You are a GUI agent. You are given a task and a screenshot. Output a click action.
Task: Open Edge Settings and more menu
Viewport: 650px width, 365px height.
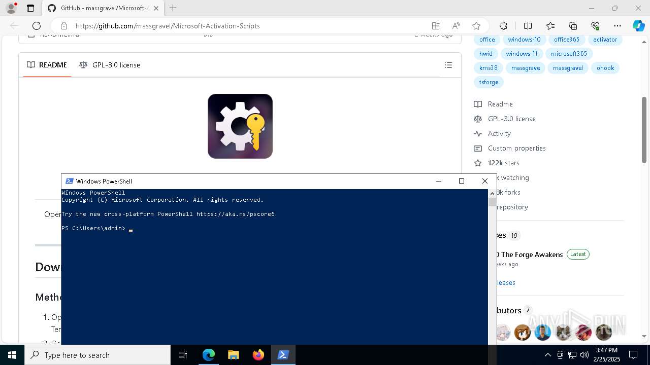pyautogui.click(x=617, y=26)
